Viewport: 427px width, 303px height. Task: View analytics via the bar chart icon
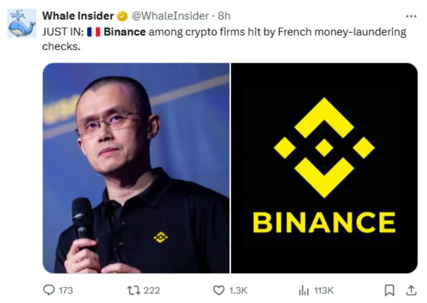click(x=304, y=290)
